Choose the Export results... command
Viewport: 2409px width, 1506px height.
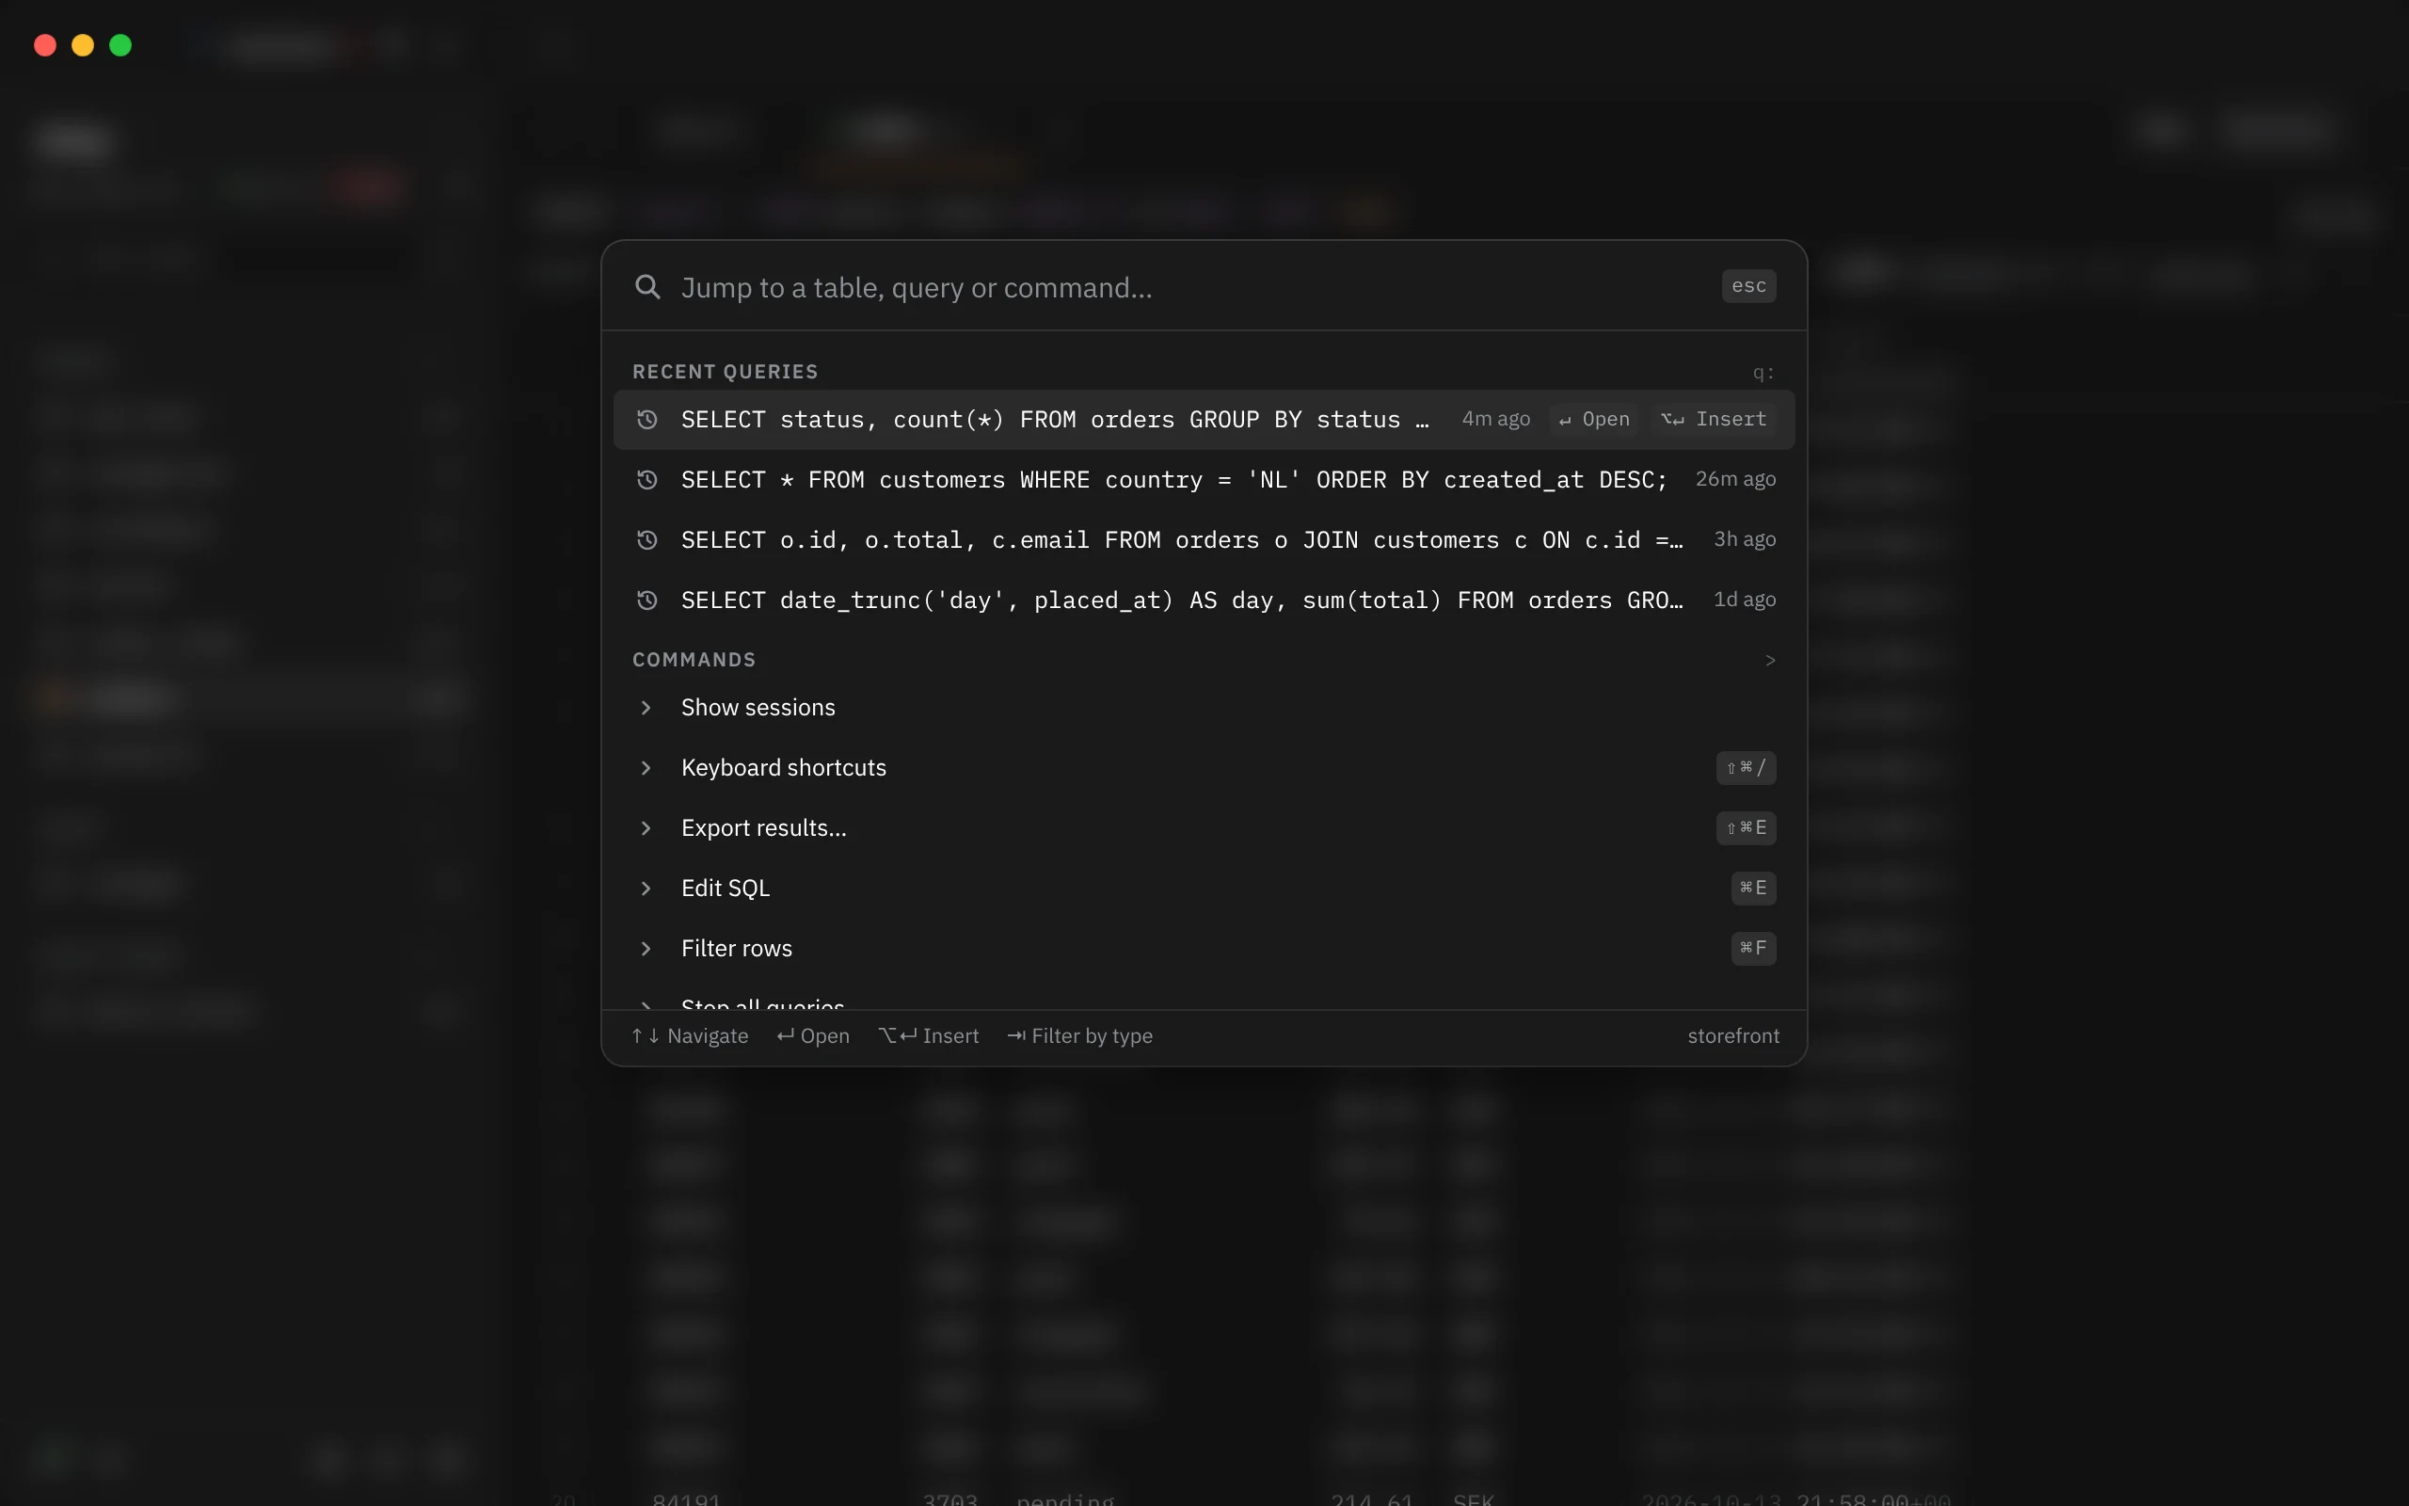(x=1204, y=827)
